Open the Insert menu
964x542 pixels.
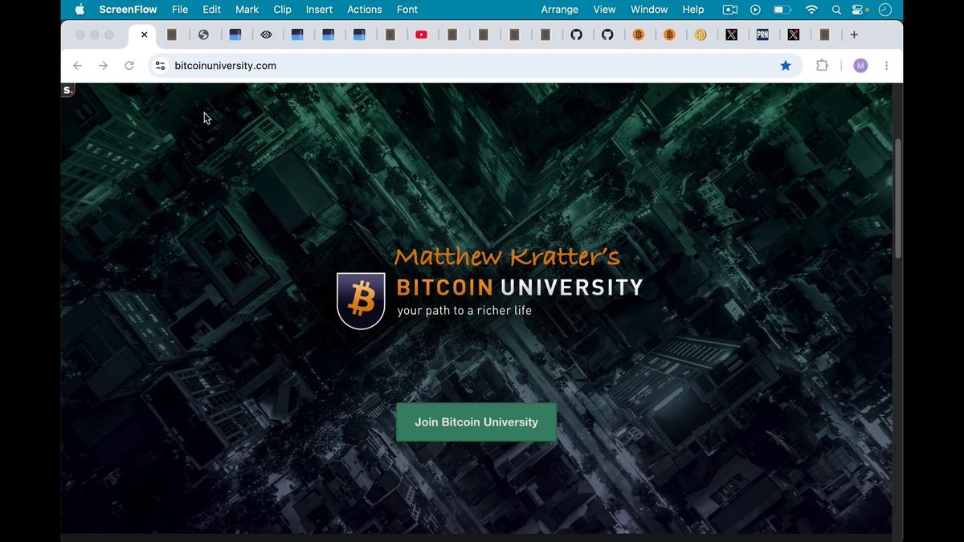pyautogui.click(x=319, y=10)
